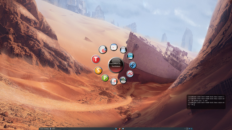Viewport: 232px width, 130px height.
Task: Click the clock showing 12:37 Freitag
Action: coord(44,129)
